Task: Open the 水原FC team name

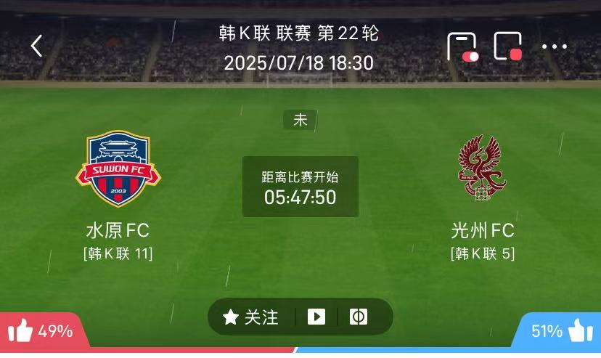Action: [118, 230]
